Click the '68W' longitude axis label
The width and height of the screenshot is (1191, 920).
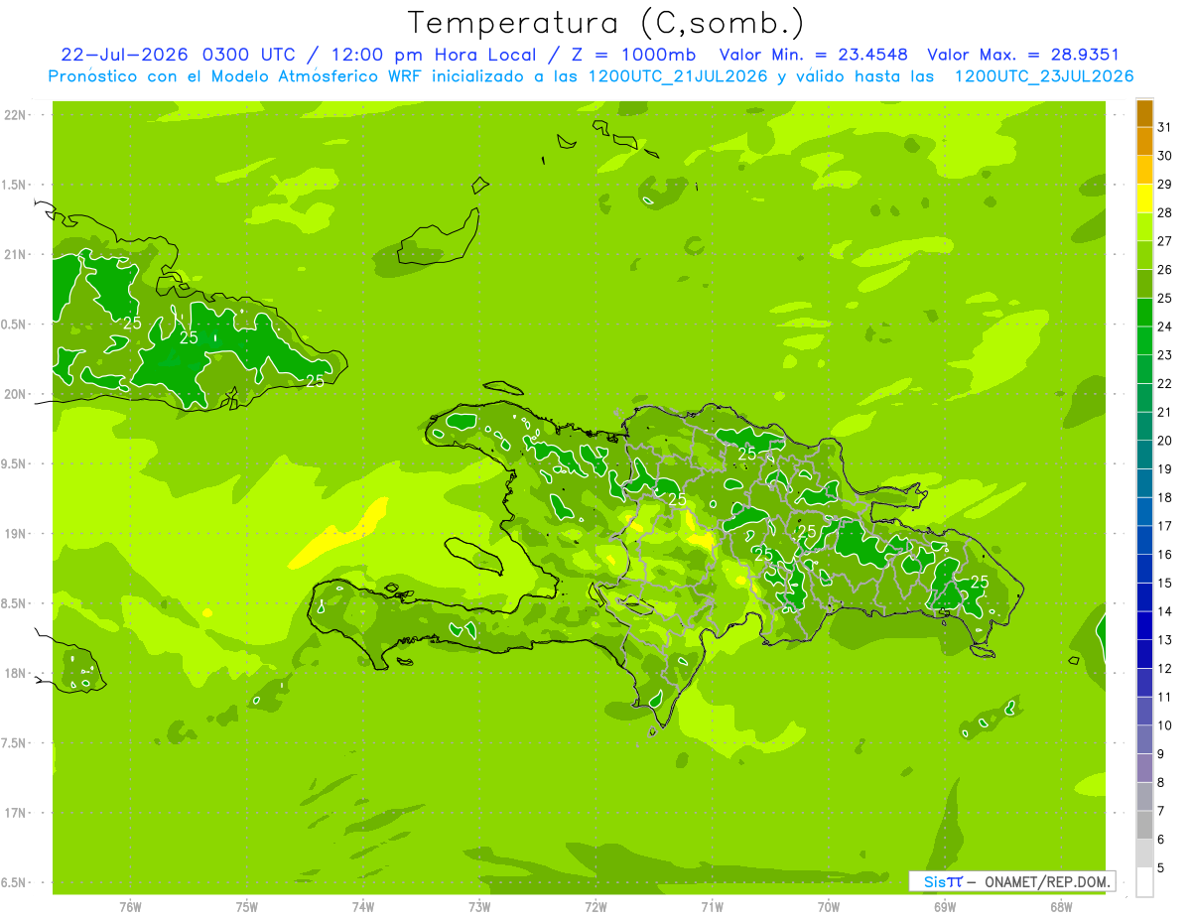1061,906
